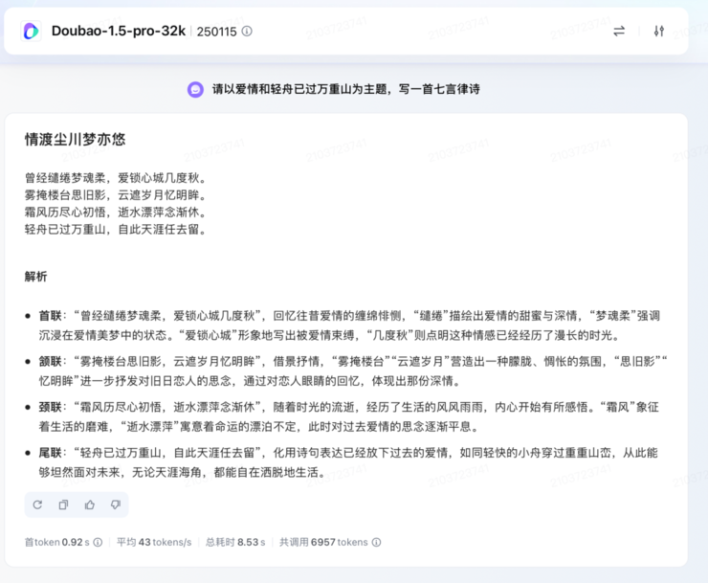Dislike the response with thumbs down
Screen dimensions: 708x583
[x=116, y=505]
